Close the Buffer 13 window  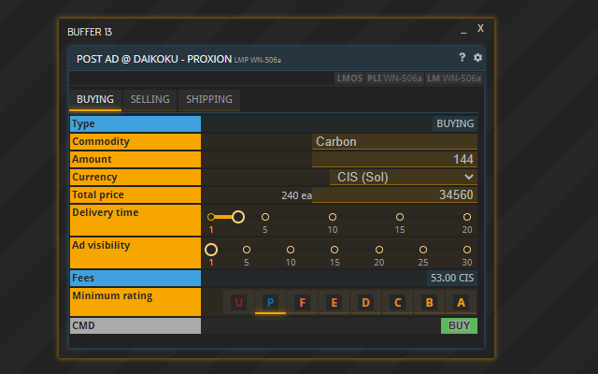480,28
